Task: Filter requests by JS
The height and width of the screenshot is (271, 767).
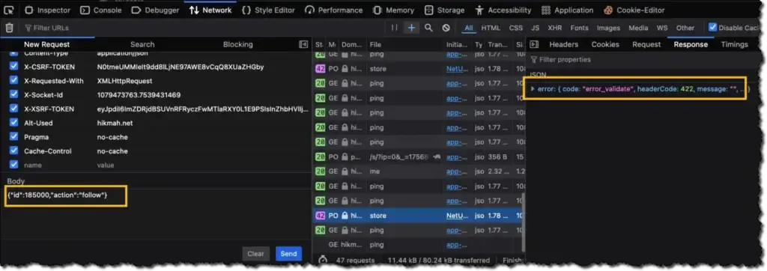Action: point(535,28)
